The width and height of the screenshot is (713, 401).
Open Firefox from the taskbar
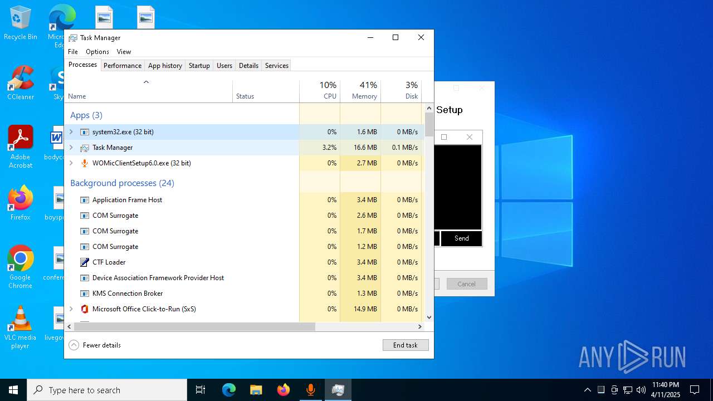coord(284,390)
